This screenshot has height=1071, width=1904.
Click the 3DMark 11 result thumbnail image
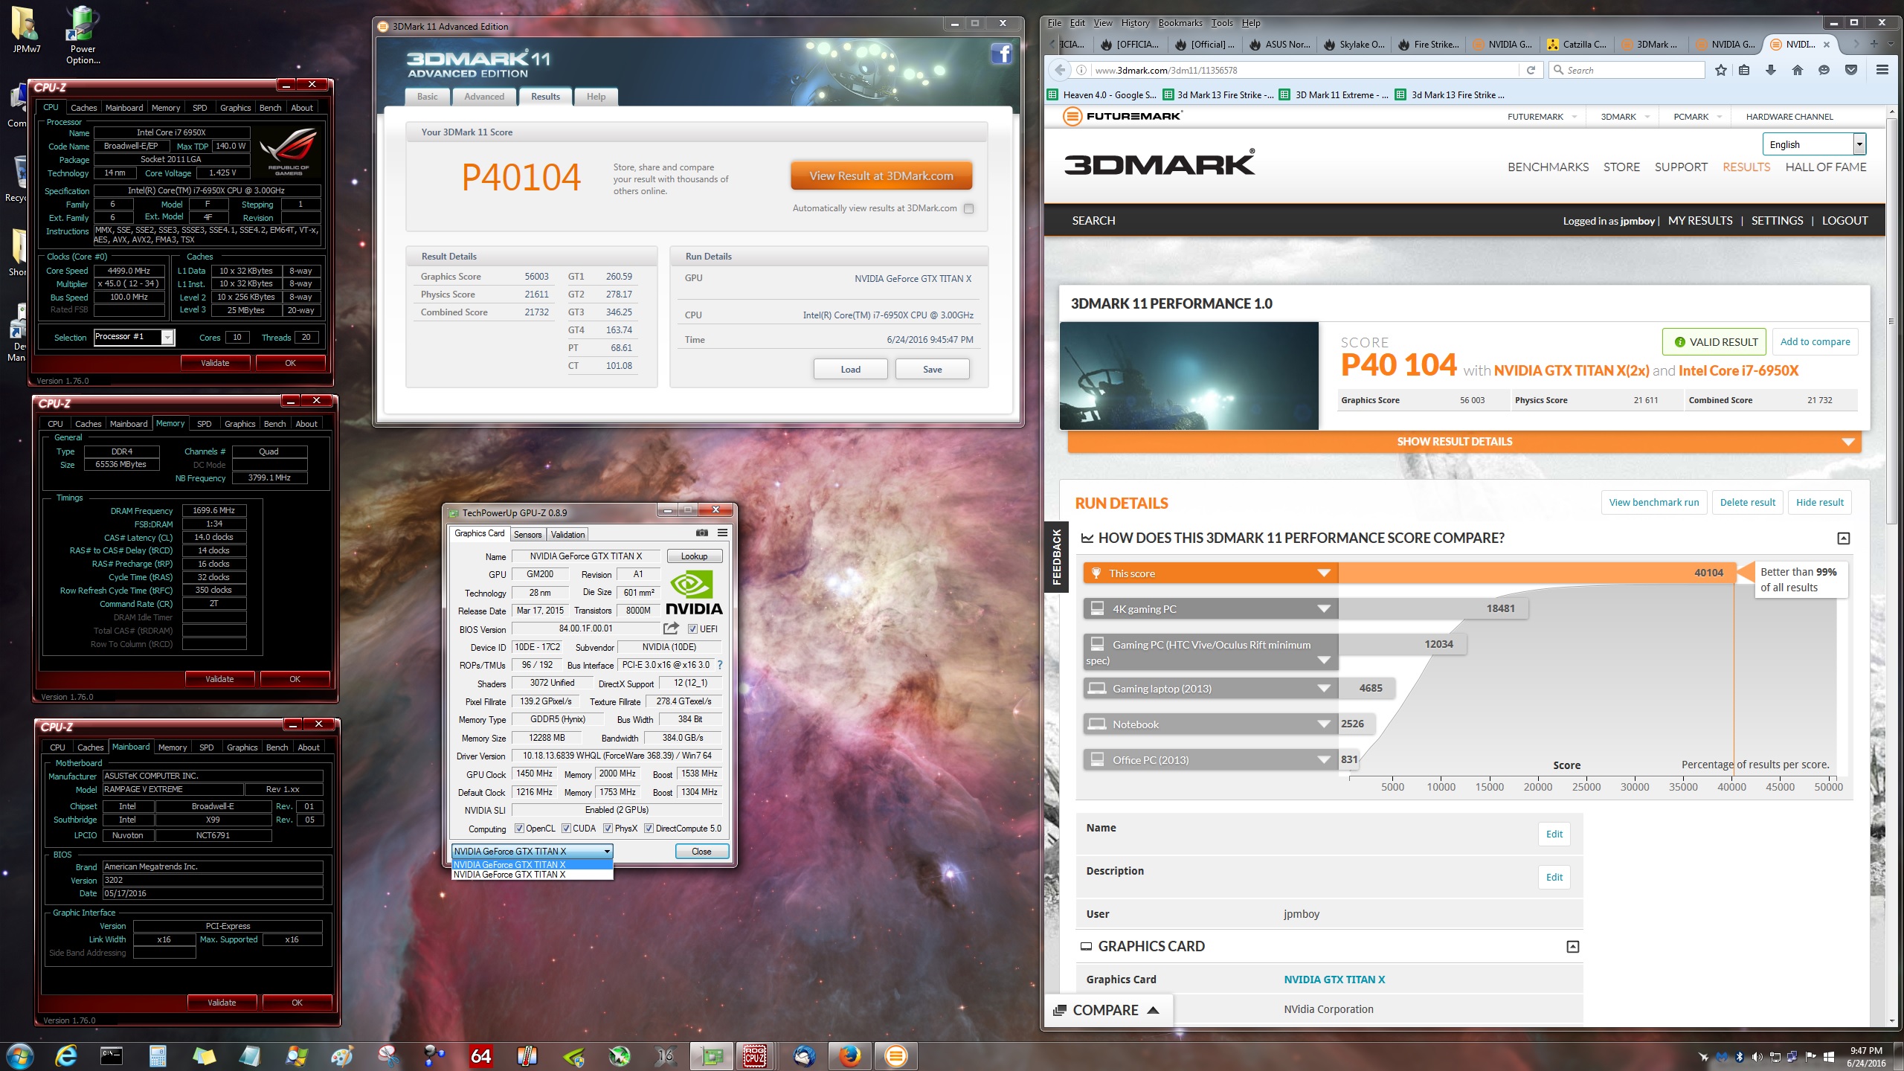coord(1189,376)
